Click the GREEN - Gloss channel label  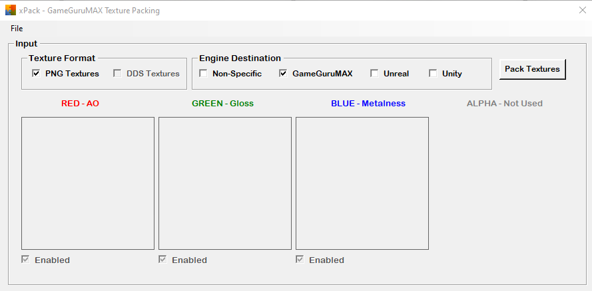coord(223,104)
